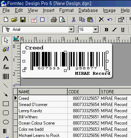This screenshot has width=131, height=138.
Task: Click the Color me badd name cell
Action: [43, 129]
